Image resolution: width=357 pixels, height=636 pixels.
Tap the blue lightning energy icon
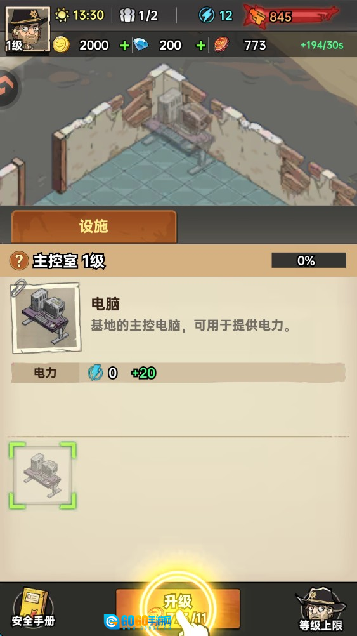pyautogui.click(x=207, y=15)
